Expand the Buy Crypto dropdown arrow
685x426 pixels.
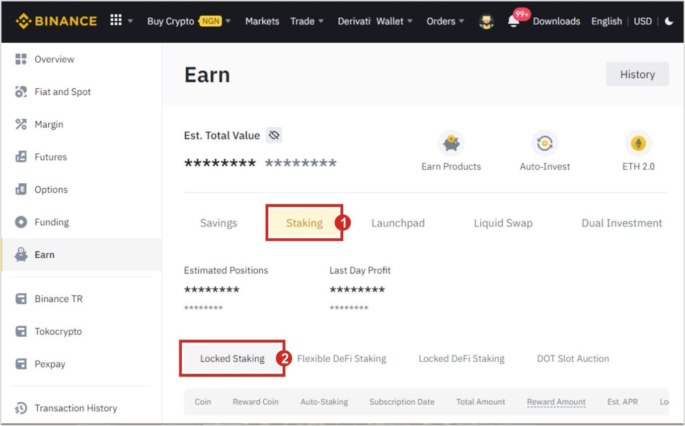pos(228,21)
